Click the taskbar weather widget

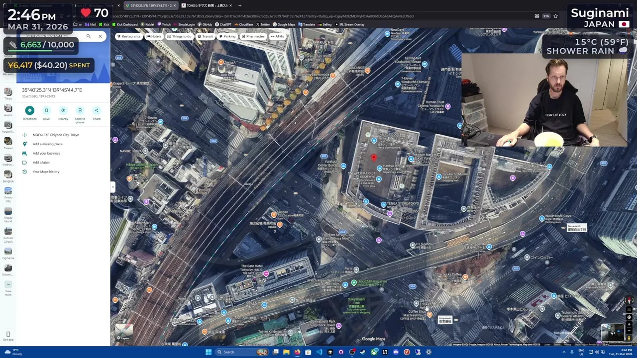point(12,352)
